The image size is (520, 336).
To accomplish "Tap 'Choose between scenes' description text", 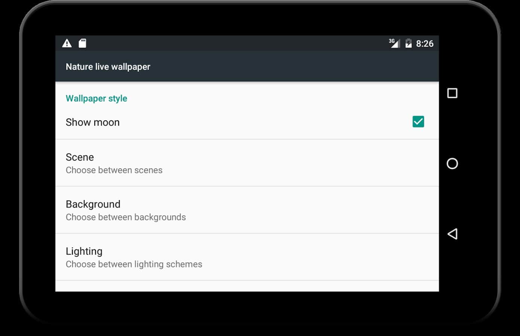I will [114, 170].
